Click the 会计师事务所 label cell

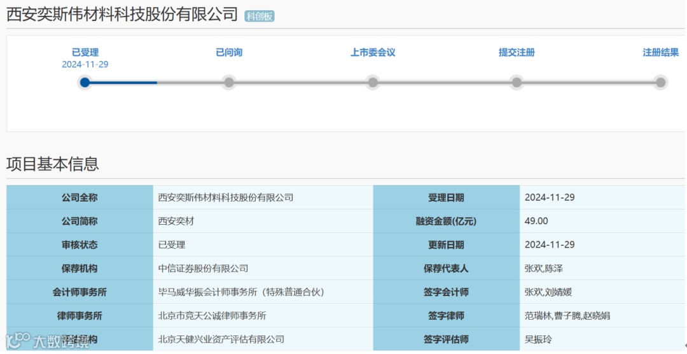(x=80, y=292)
